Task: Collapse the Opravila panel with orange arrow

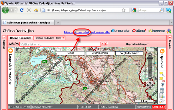Action: (162, 51)
